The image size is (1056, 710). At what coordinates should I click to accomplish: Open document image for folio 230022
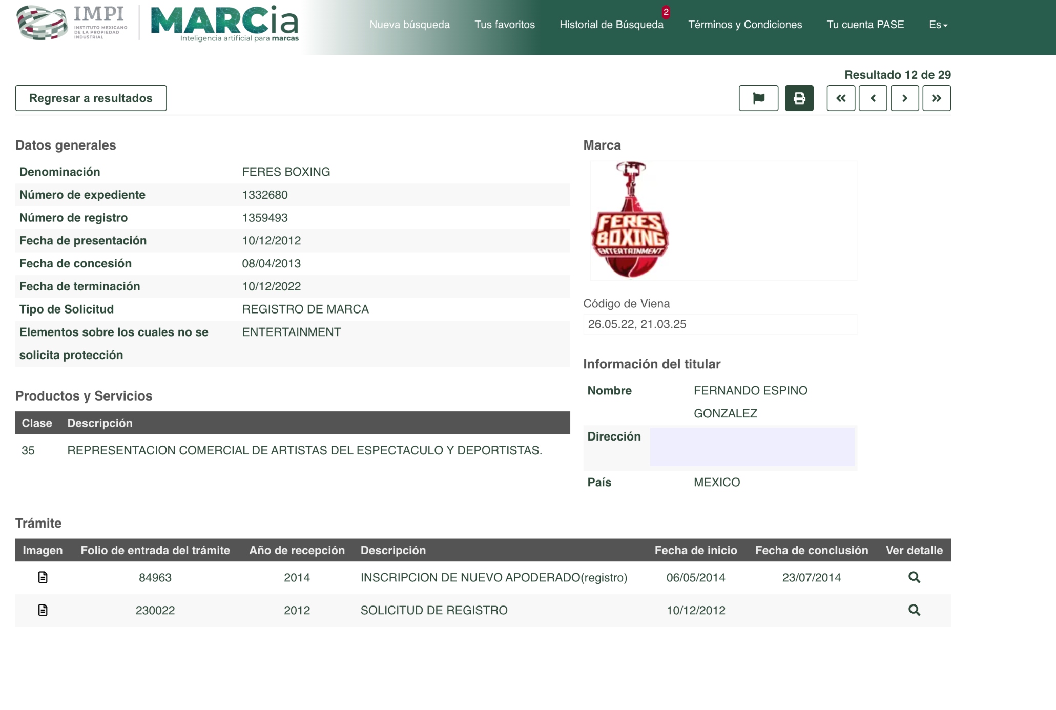(x=43, y=610)
